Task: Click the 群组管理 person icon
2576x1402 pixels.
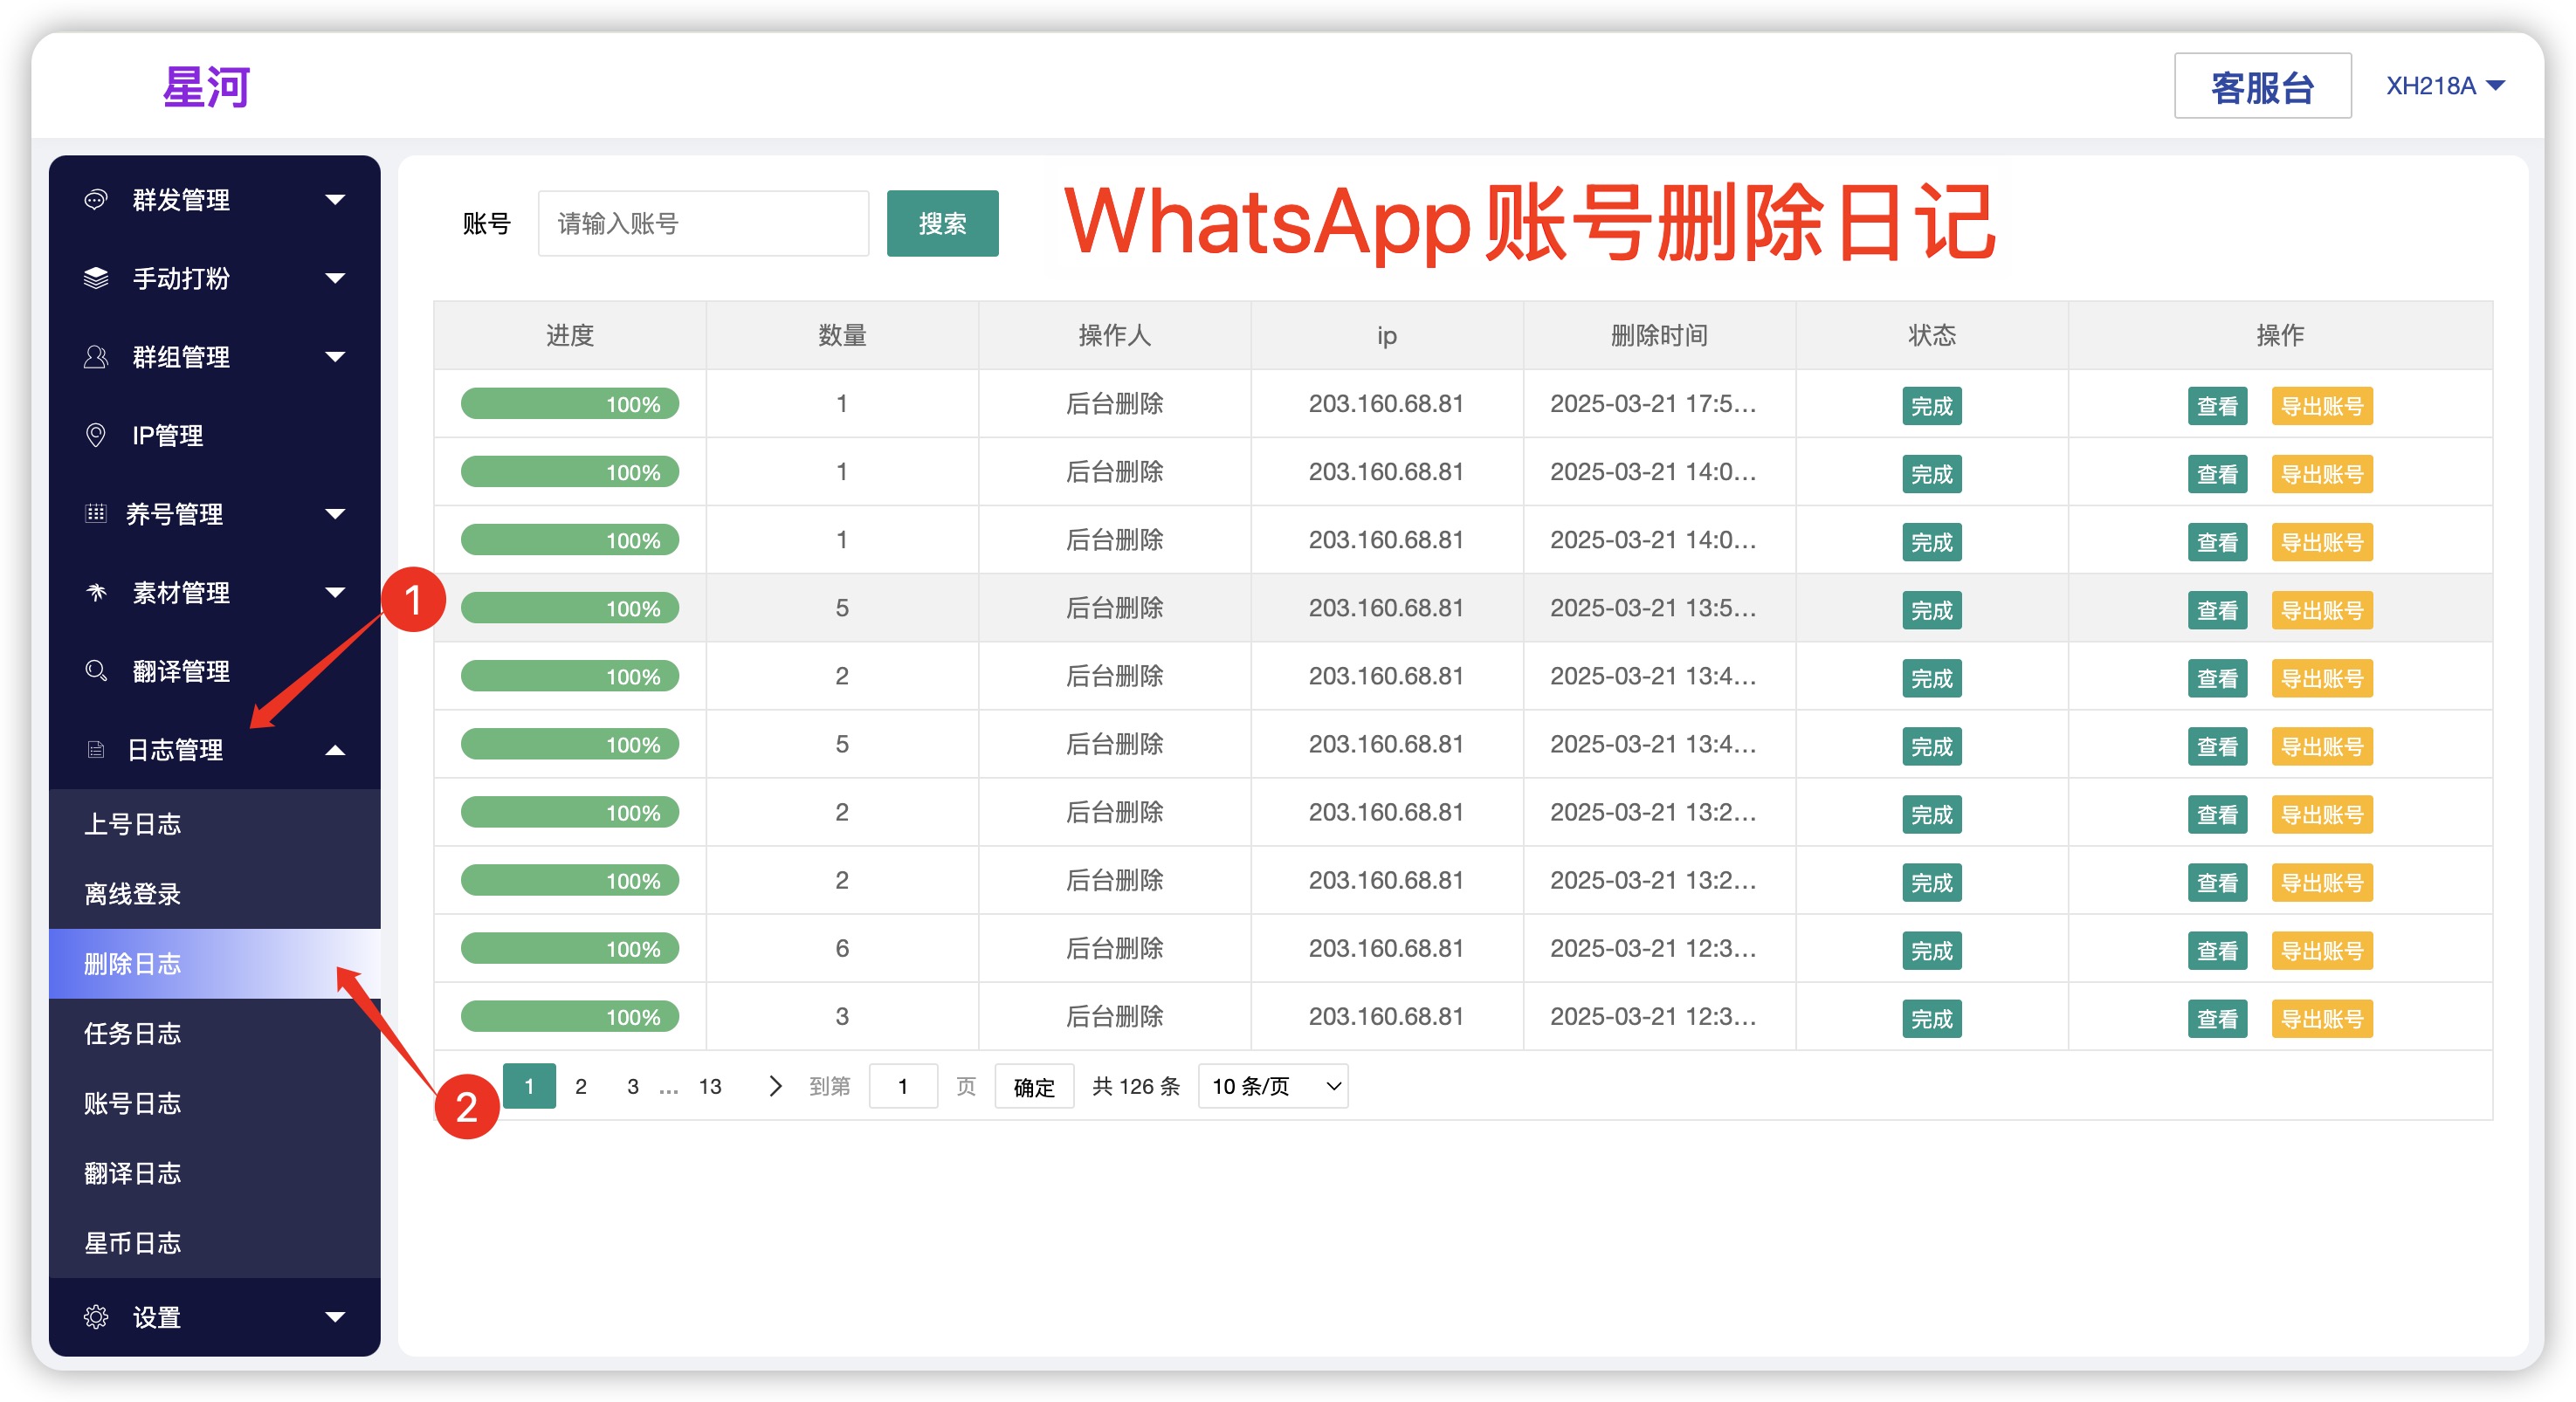Action: [x=95, y=357]
